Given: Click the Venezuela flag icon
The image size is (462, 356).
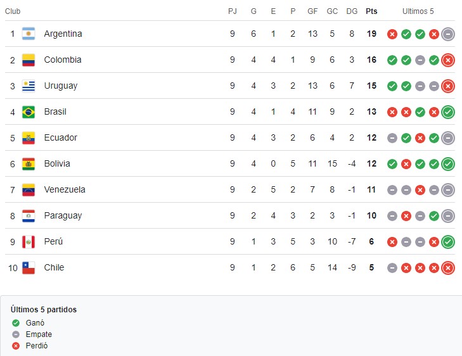Looking at the screenshot, I should tap(29, 189).
